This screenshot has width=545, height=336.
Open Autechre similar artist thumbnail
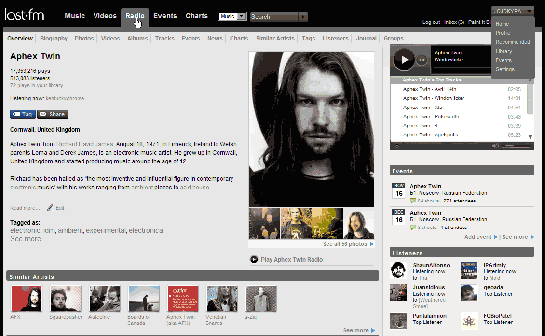[104, 298]
